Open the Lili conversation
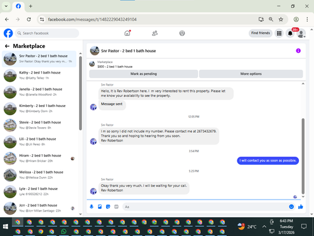The width and height of the screenshot is (314, 236). 39,142
